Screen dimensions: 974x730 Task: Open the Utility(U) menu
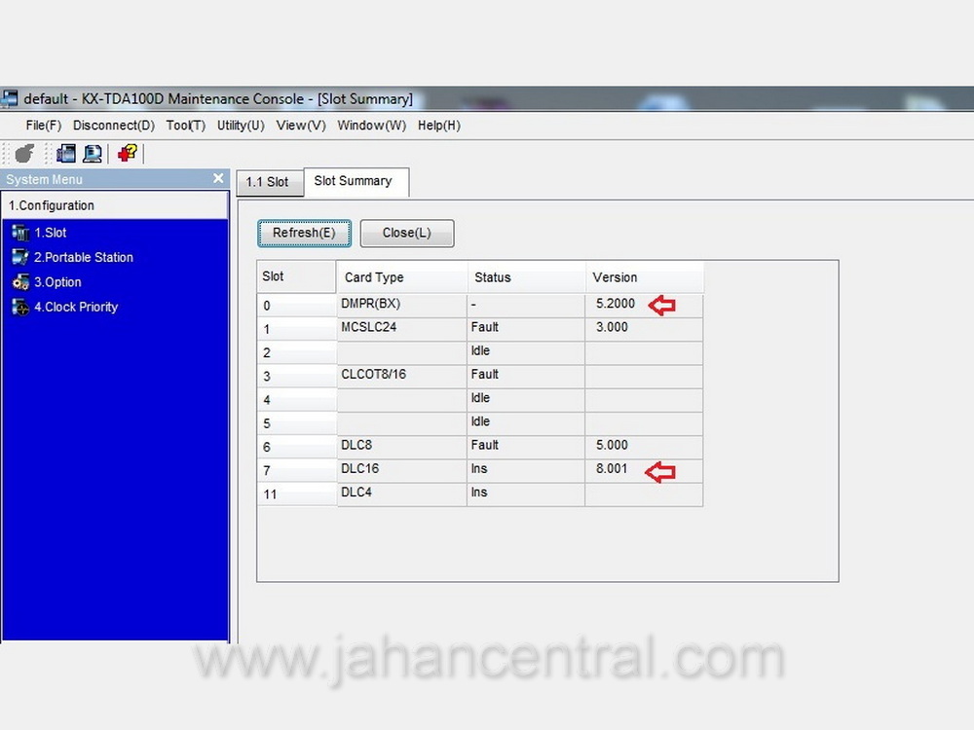click(x=240, y=126)
